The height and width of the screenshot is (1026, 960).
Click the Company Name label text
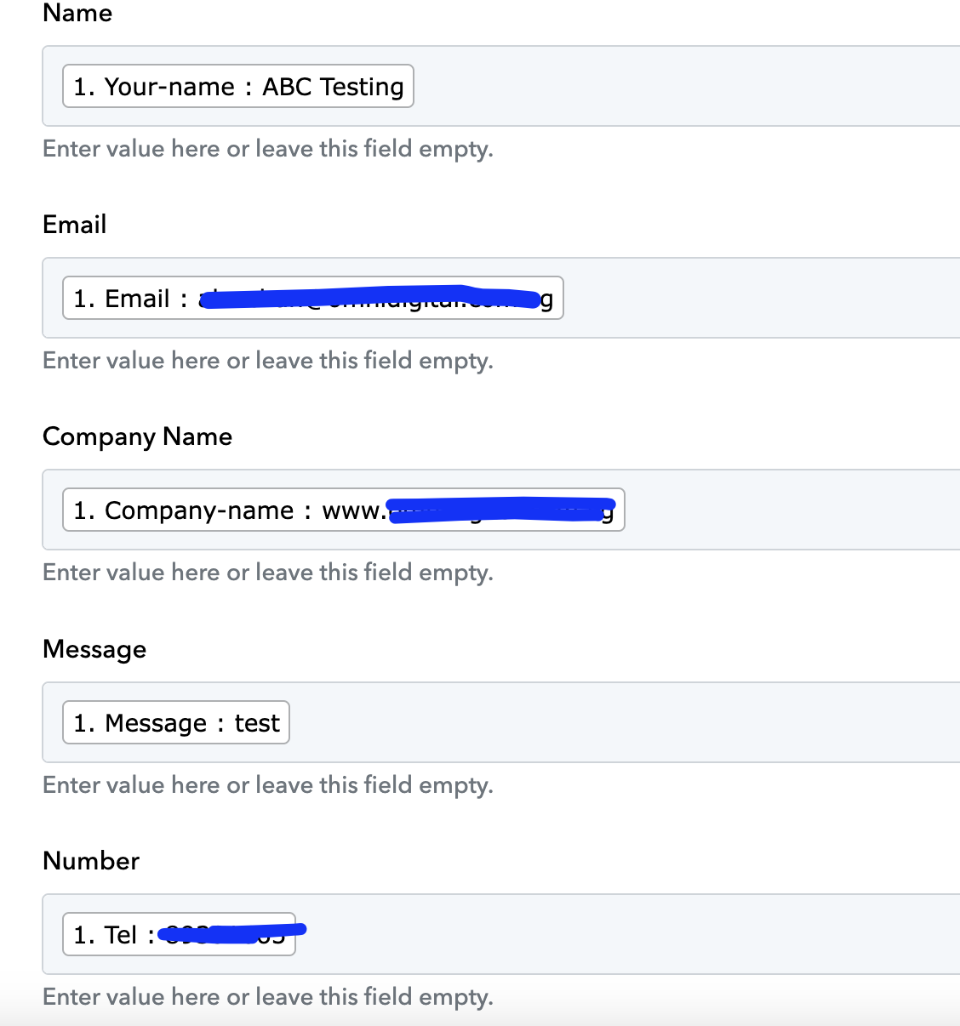coord(137,436)
